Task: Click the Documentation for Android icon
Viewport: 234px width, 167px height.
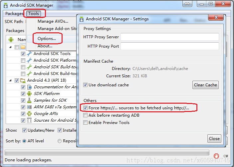Action: tap(29, 87)
